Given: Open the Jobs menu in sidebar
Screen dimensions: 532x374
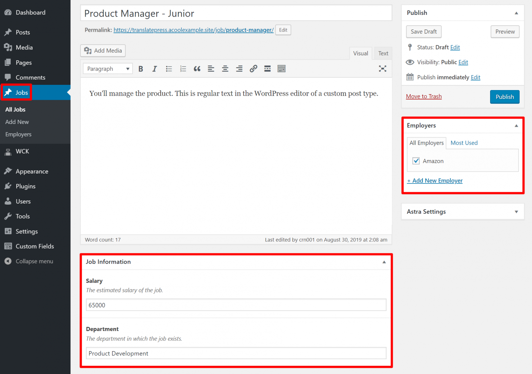Looking at the screenshot, I should pyautogui.click(x=21, y=92).
